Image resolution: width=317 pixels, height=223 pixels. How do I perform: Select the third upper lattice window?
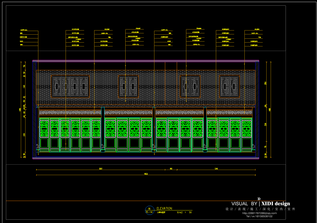point(190,87)
